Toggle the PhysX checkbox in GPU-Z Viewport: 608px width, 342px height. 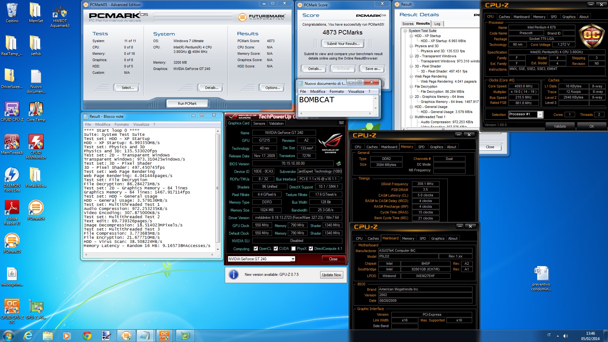[x=293, y=249]
